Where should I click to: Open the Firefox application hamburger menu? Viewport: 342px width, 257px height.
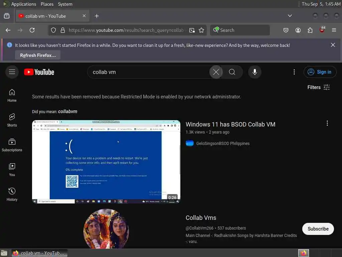click(334, 30)
